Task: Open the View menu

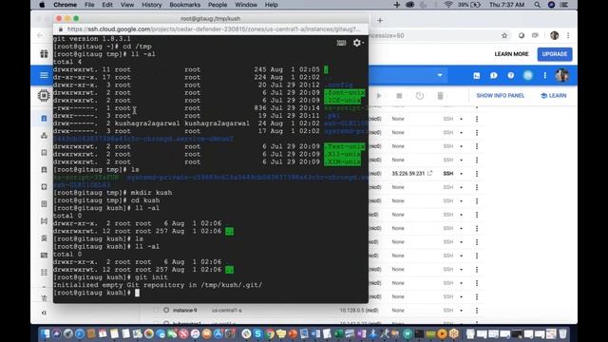Action: tap(126, 5)
